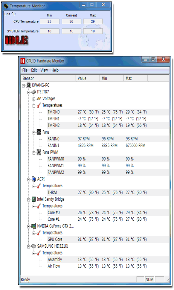Expand the Voltages tree node

34,99
